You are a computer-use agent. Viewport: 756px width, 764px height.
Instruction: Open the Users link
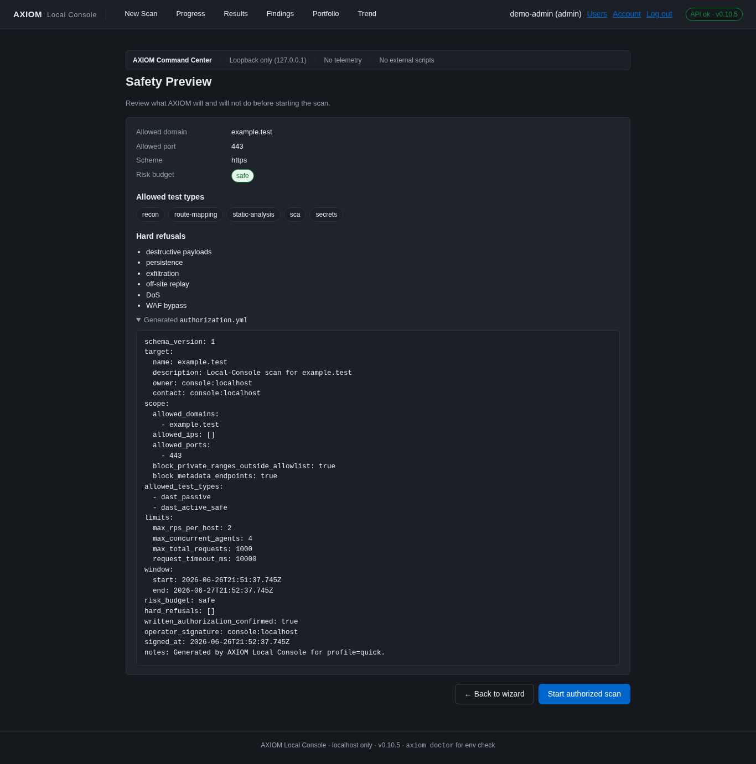point(597,14)
